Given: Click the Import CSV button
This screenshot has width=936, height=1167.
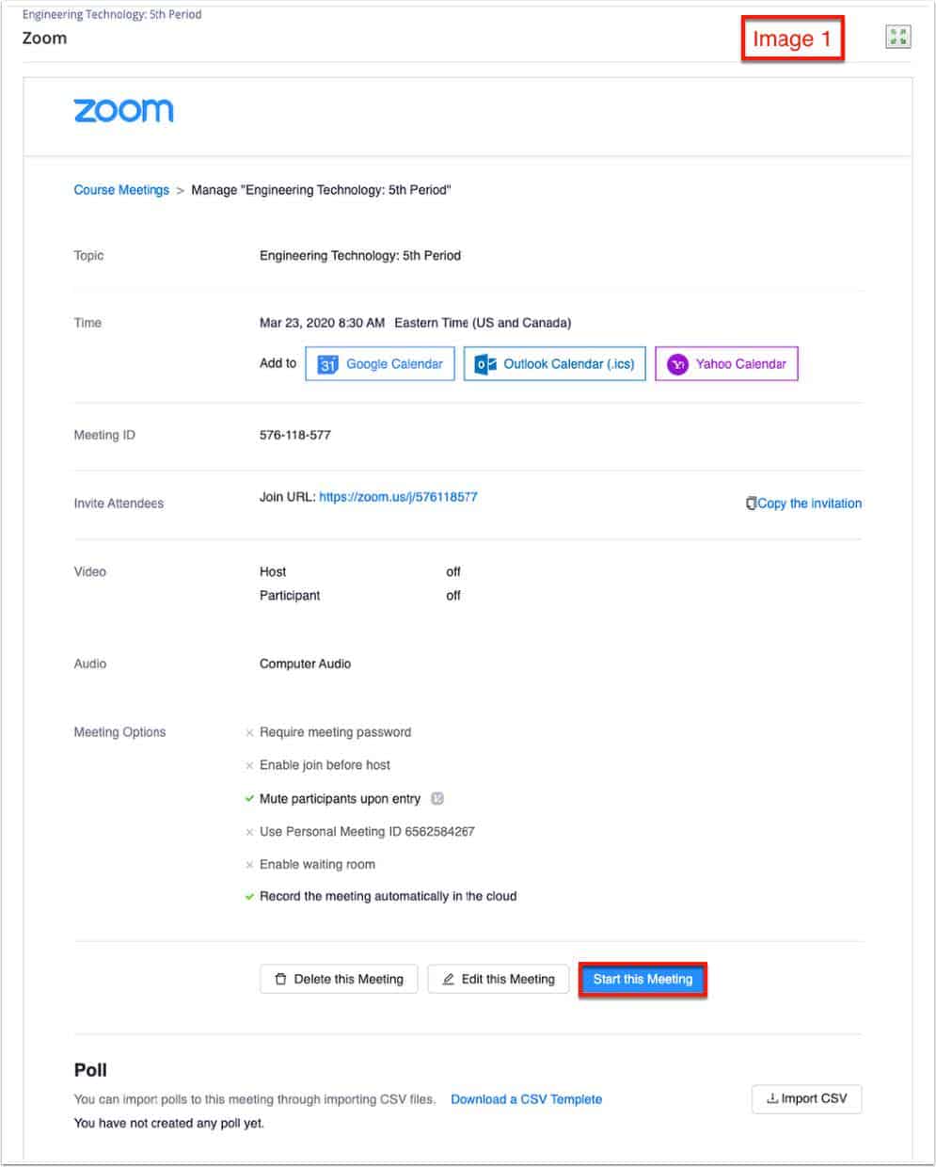Looking at the screenshot, I should tap(807, 1098).
